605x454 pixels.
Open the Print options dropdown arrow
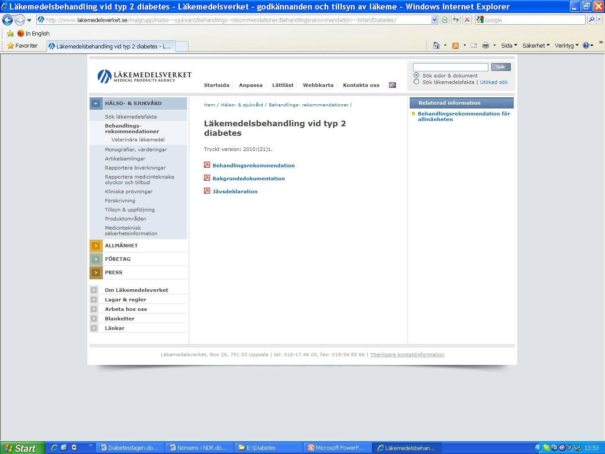pyautogui.click(x=494, y=45)
